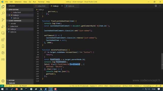Open the Search view in activity bar

pyautogui.click(x=3, y=13)
